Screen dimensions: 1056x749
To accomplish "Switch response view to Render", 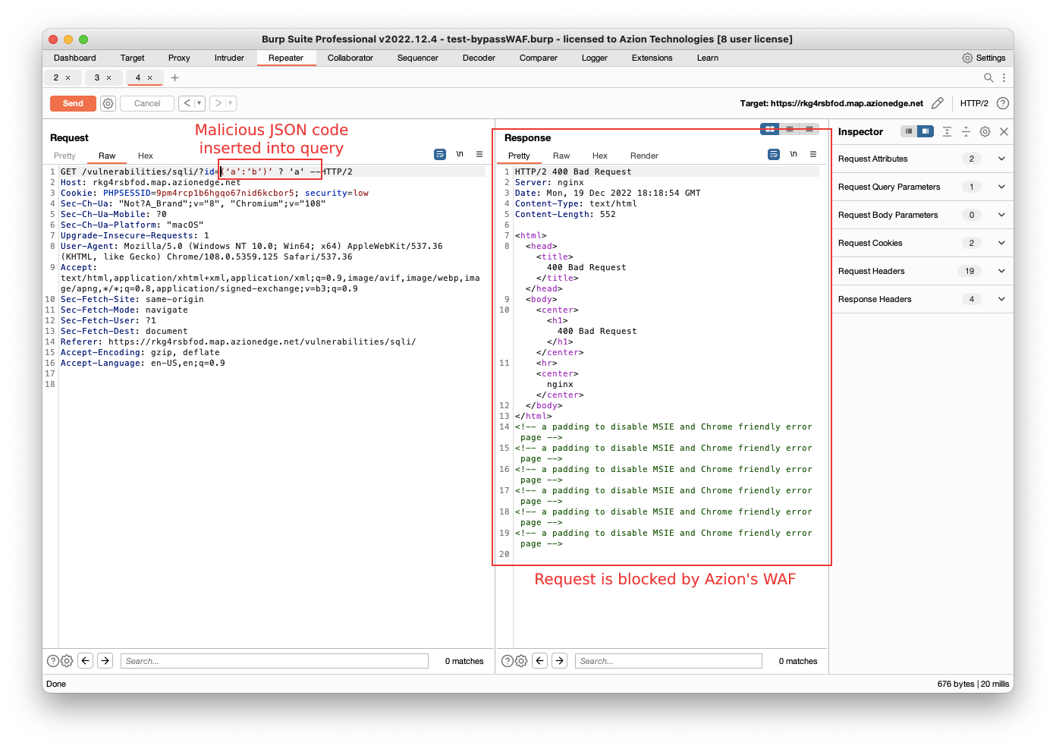I will (644, 156).
